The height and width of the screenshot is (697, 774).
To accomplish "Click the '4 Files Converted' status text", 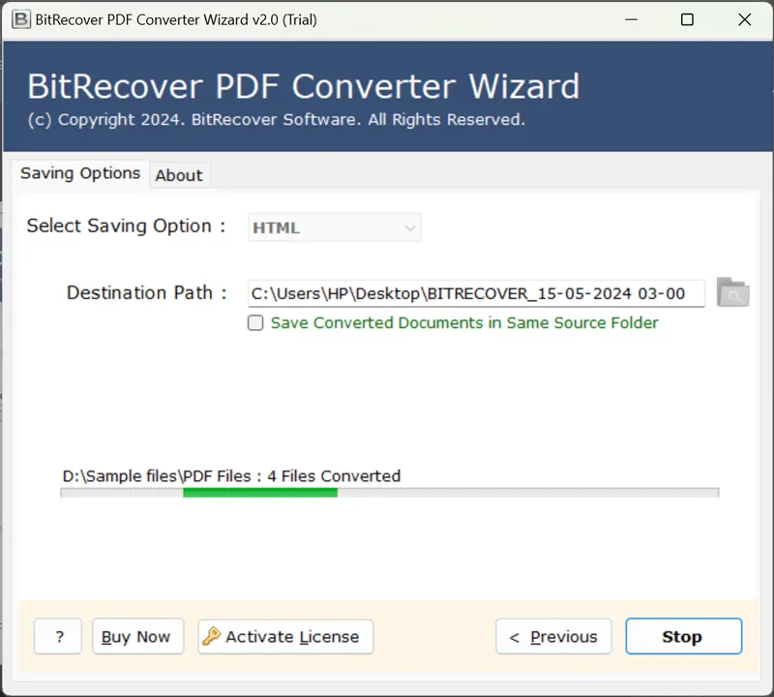I will click(x=334, y=476).
